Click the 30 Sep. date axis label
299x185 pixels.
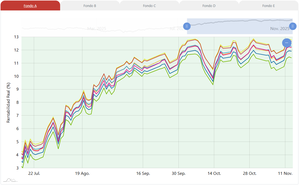point(178,173)
